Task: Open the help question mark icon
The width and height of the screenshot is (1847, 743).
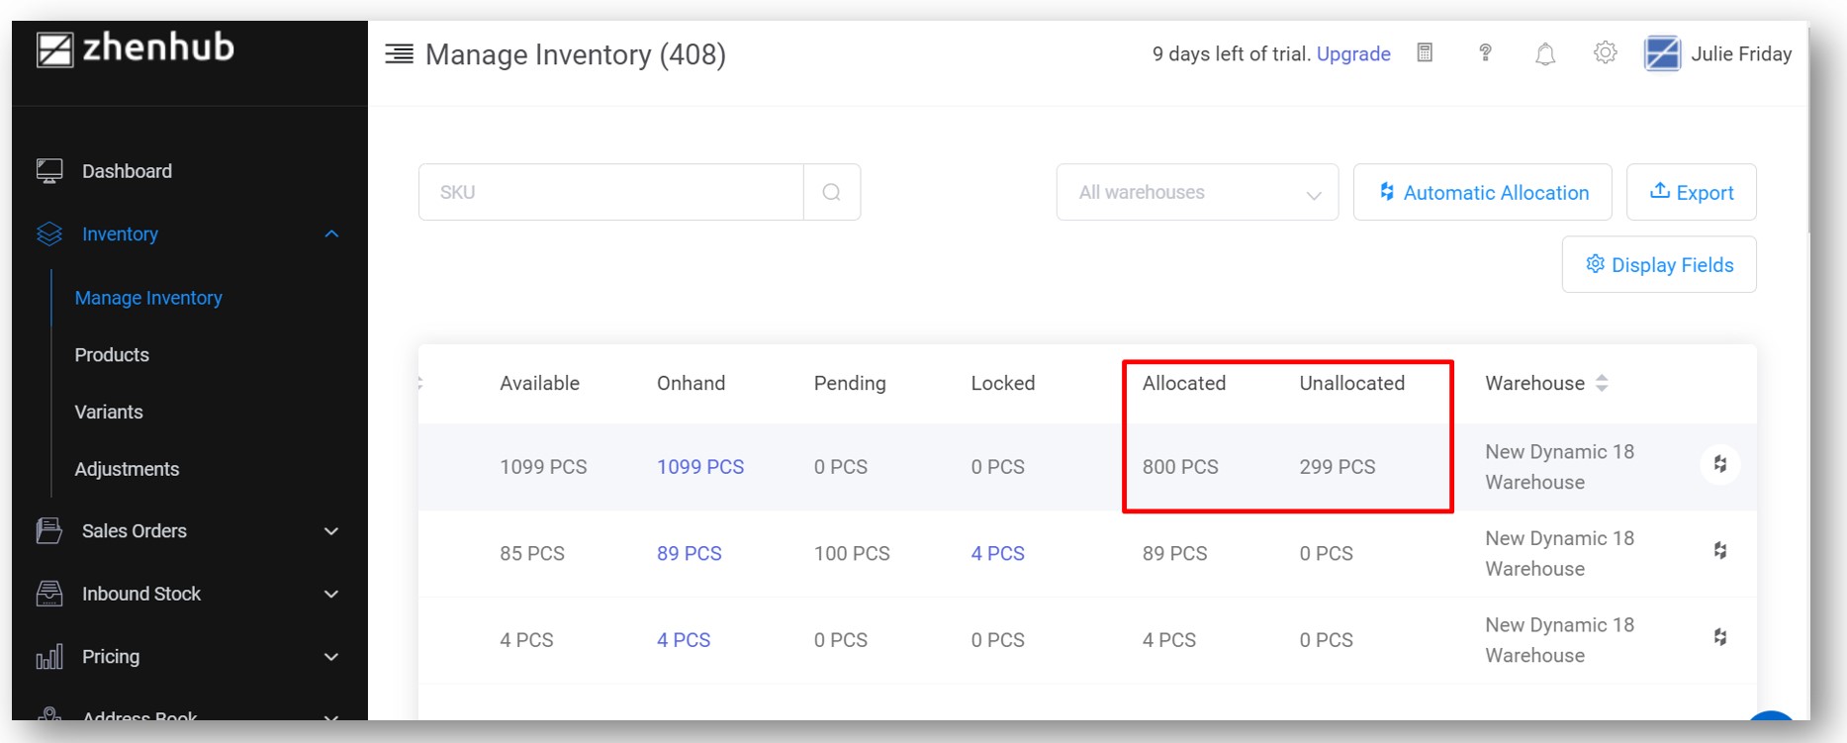Action: click(x=1485, y=52)
